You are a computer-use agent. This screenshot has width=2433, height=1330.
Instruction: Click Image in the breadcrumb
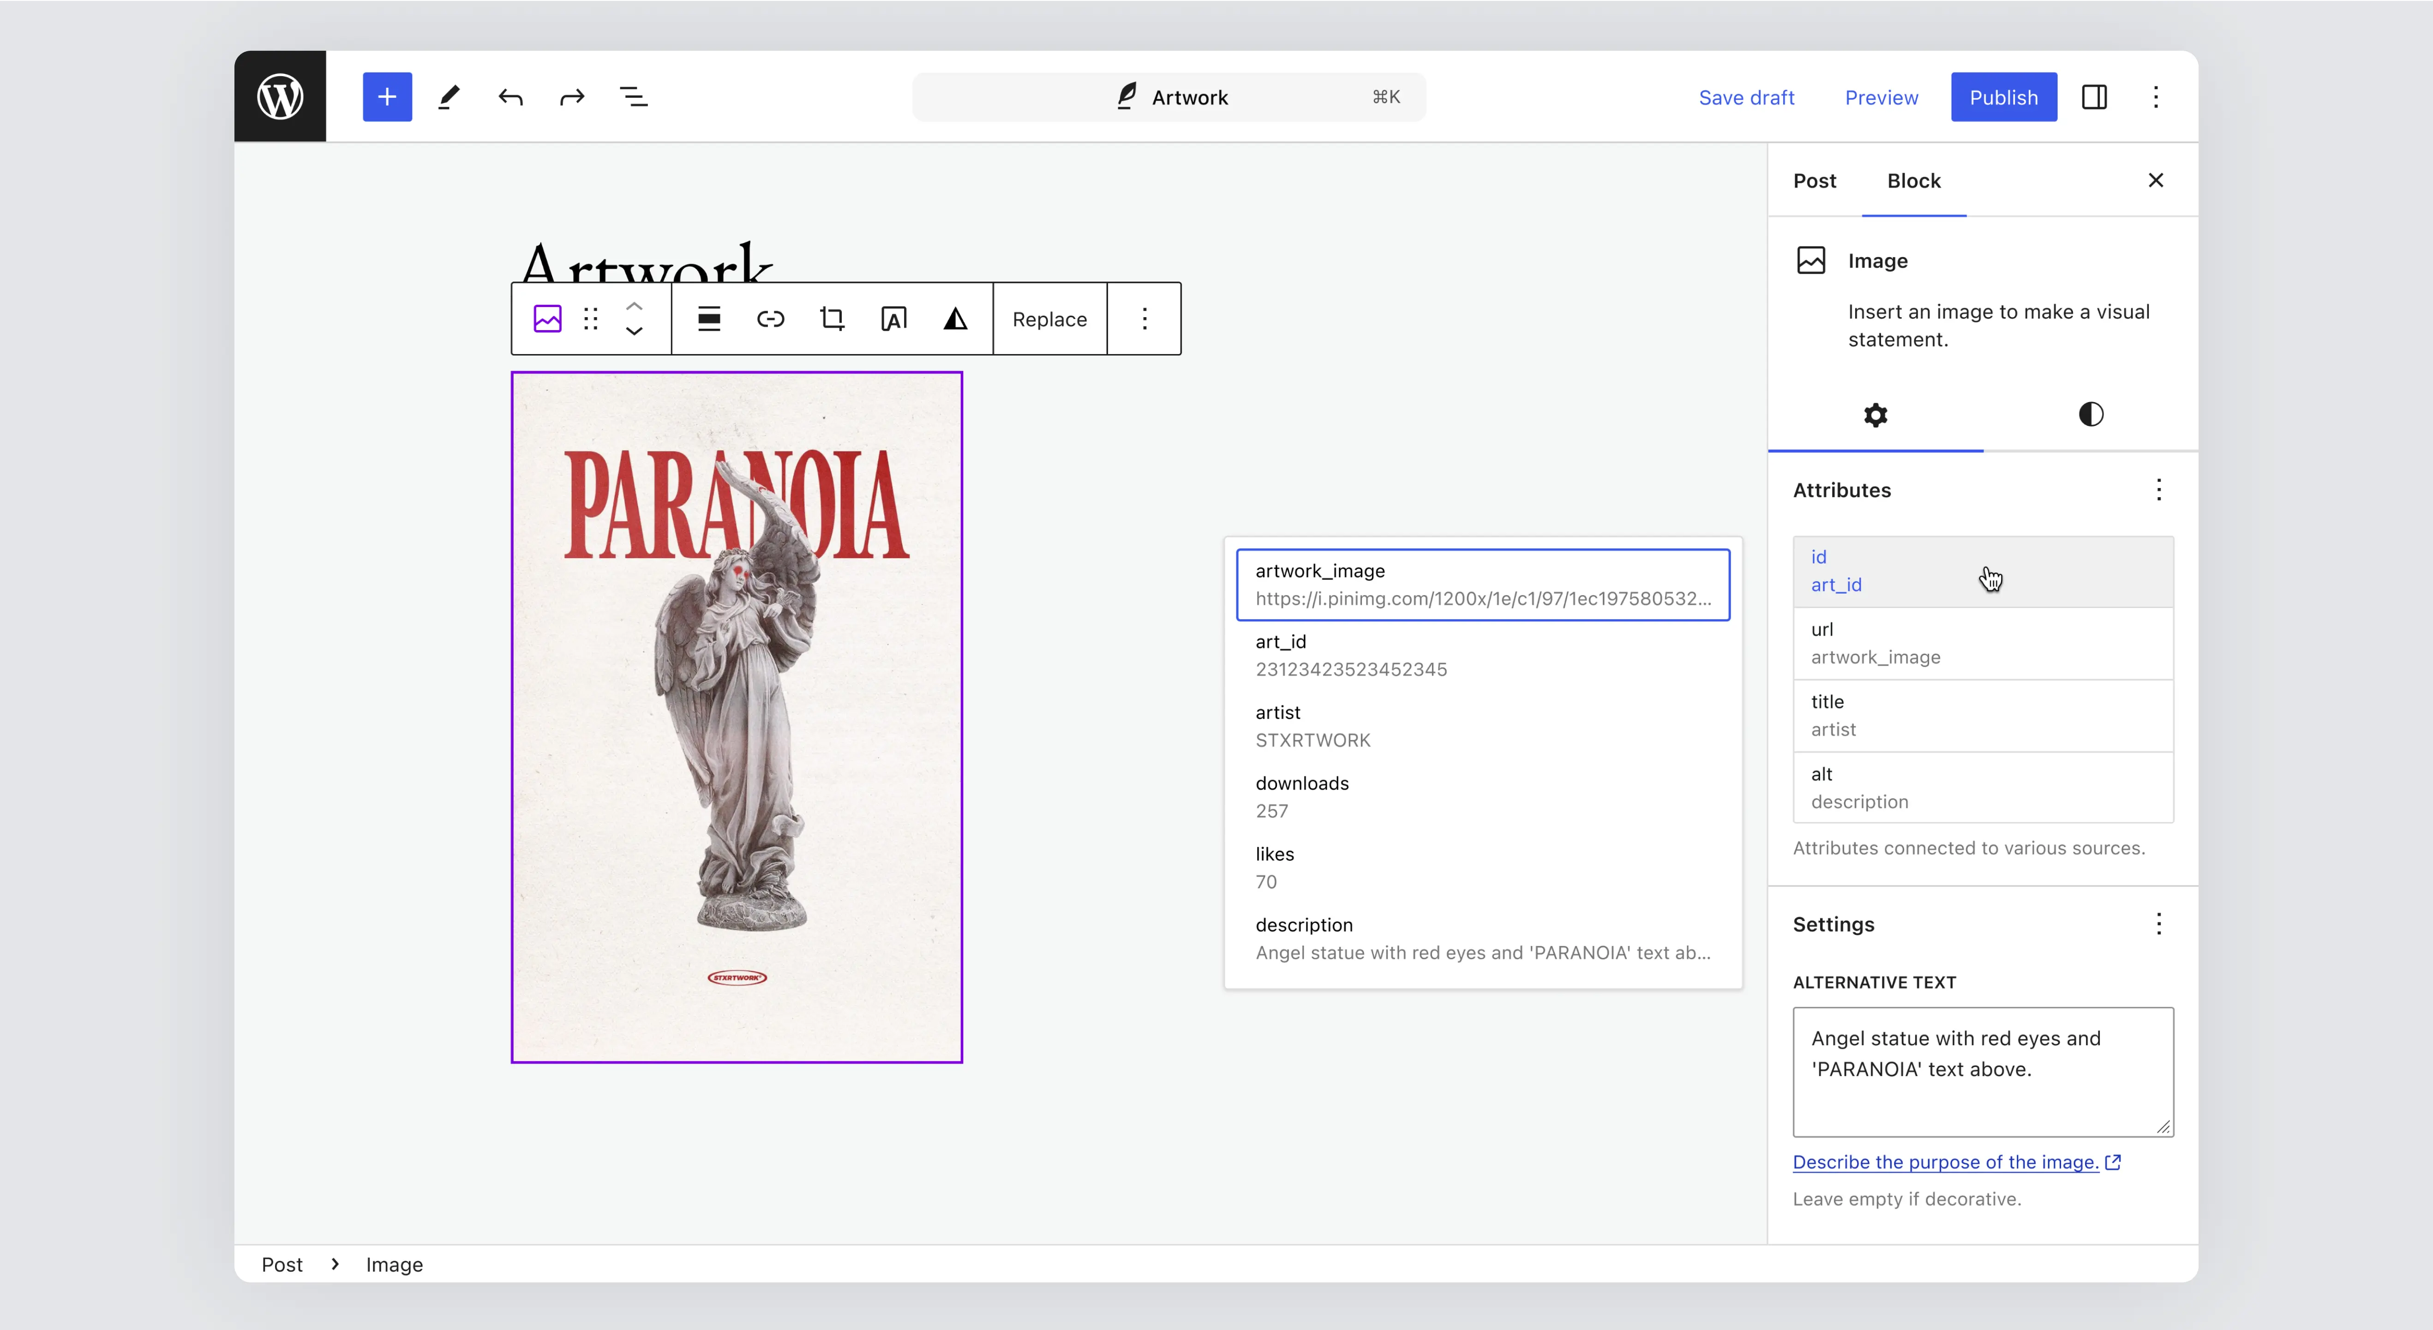(x=394, y=1264)
